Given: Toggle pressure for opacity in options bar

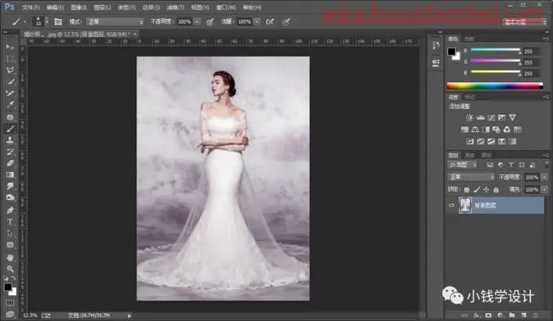Looking at the screenshot, I should pyautogui.click(x=210, y=22).
